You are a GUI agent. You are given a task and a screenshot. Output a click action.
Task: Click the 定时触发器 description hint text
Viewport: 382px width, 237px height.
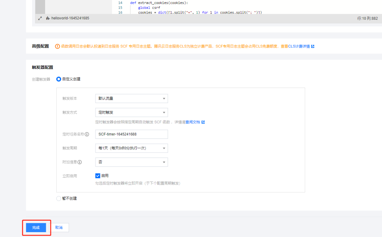pyautogui.click(x=140, y=122)
